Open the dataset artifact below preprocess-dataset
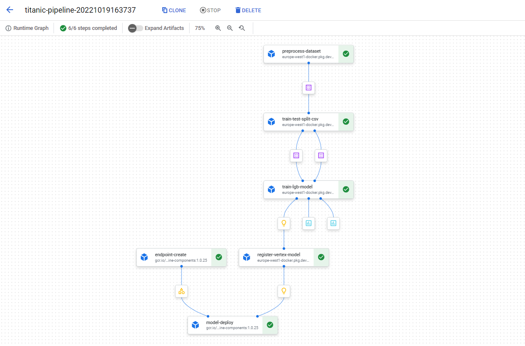Image resolution: width=525 pixels, height=346 pixels. (x=308, y=88)
